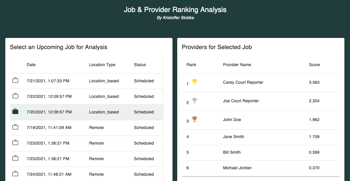Click the Score column header

pos(314,65)
